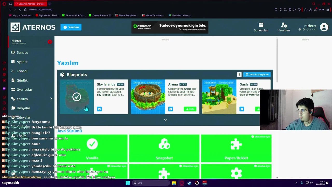Viewport: 332px width, 187px height.
Task: Open r1deus Stream bookmark
Action: [101, 15]
